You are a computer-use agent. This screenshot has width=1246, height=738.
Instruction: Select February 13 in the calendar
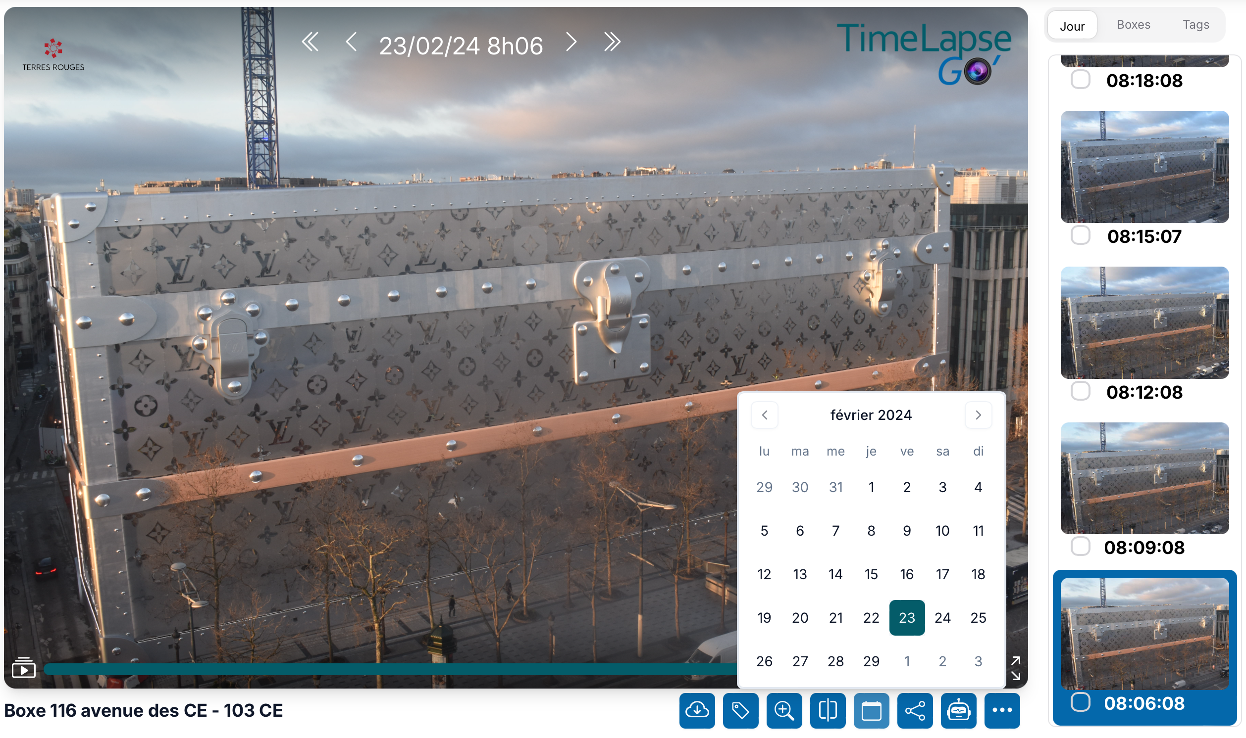coord(800,574)
